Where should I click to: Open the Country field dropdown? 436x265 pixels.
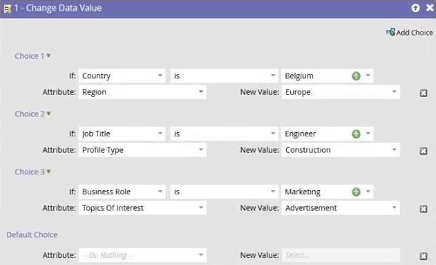[161, 76]
